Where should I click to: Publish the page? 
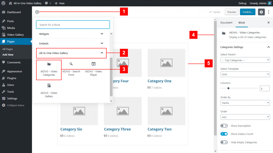247,12
